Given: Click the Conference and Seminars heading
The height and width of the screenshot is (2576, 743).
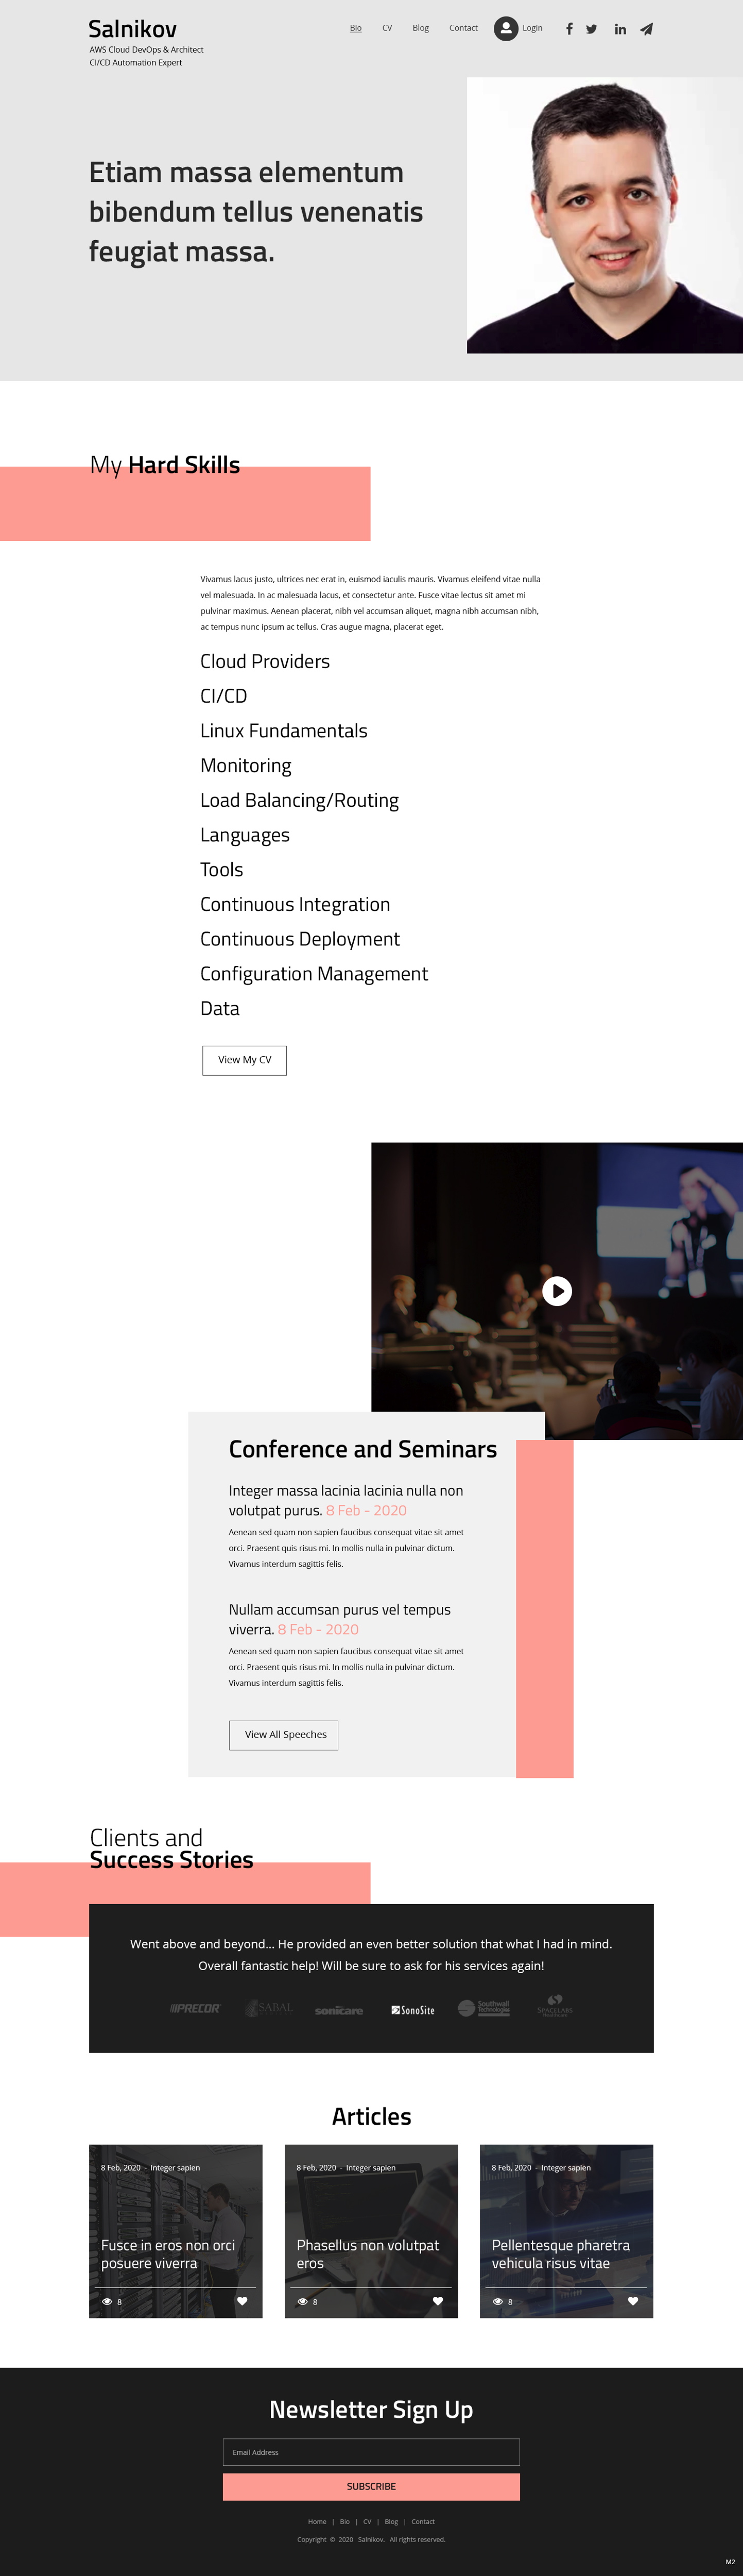Looking at the screenshot, I should [x=363, y=1449].
